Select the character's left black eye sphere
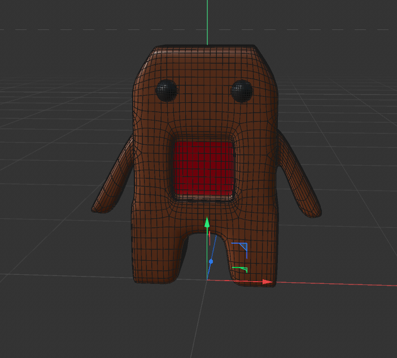The width and height of the screenshot is (397, 358). click(167, 90)
